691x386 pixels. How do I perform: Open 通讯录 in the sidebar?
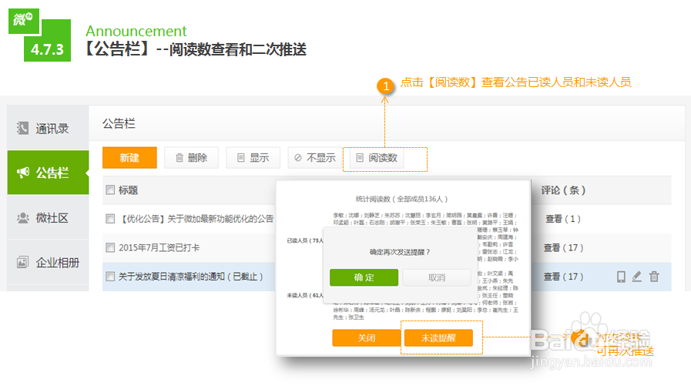[x=48, y=128]
